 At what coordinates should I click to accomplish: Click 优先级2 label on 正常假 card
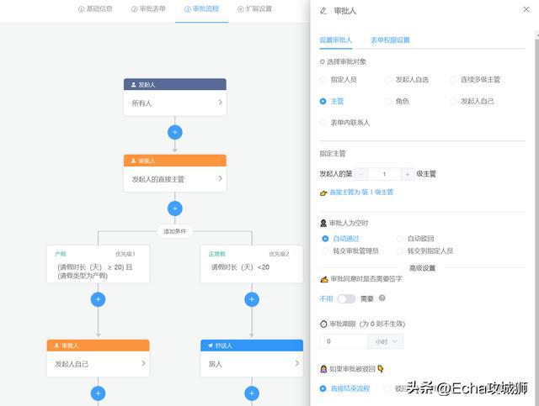coord(279,254)
